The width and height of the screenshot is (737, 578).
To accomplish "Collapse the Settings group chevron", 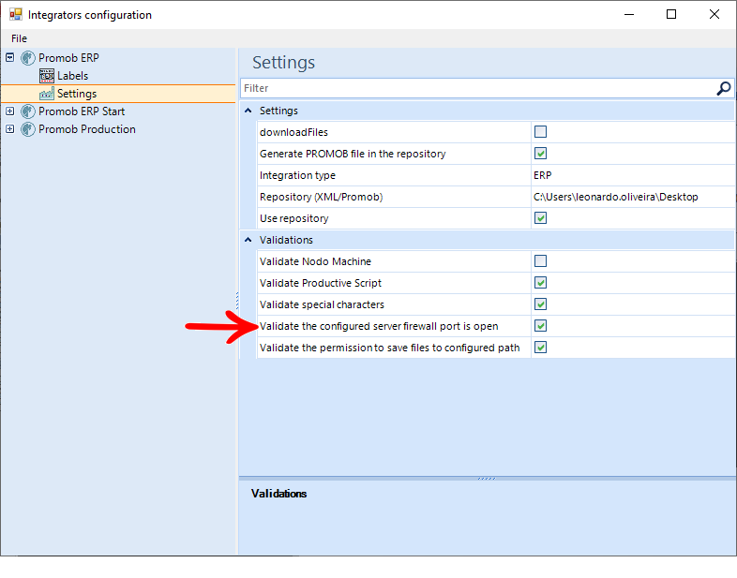I will (x=248, y=111).
